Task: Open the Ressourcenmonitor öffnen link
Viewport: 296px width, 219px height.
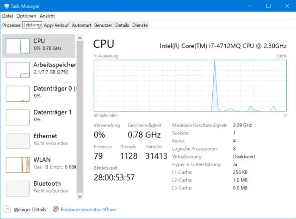Action: [x=88, y=209]
